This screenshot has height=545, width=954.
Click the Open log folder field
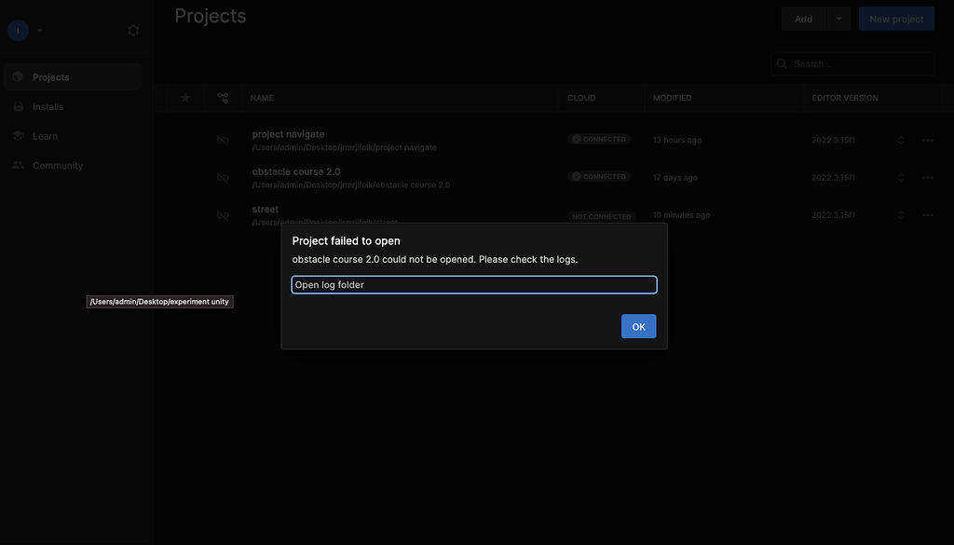(473, 284)
